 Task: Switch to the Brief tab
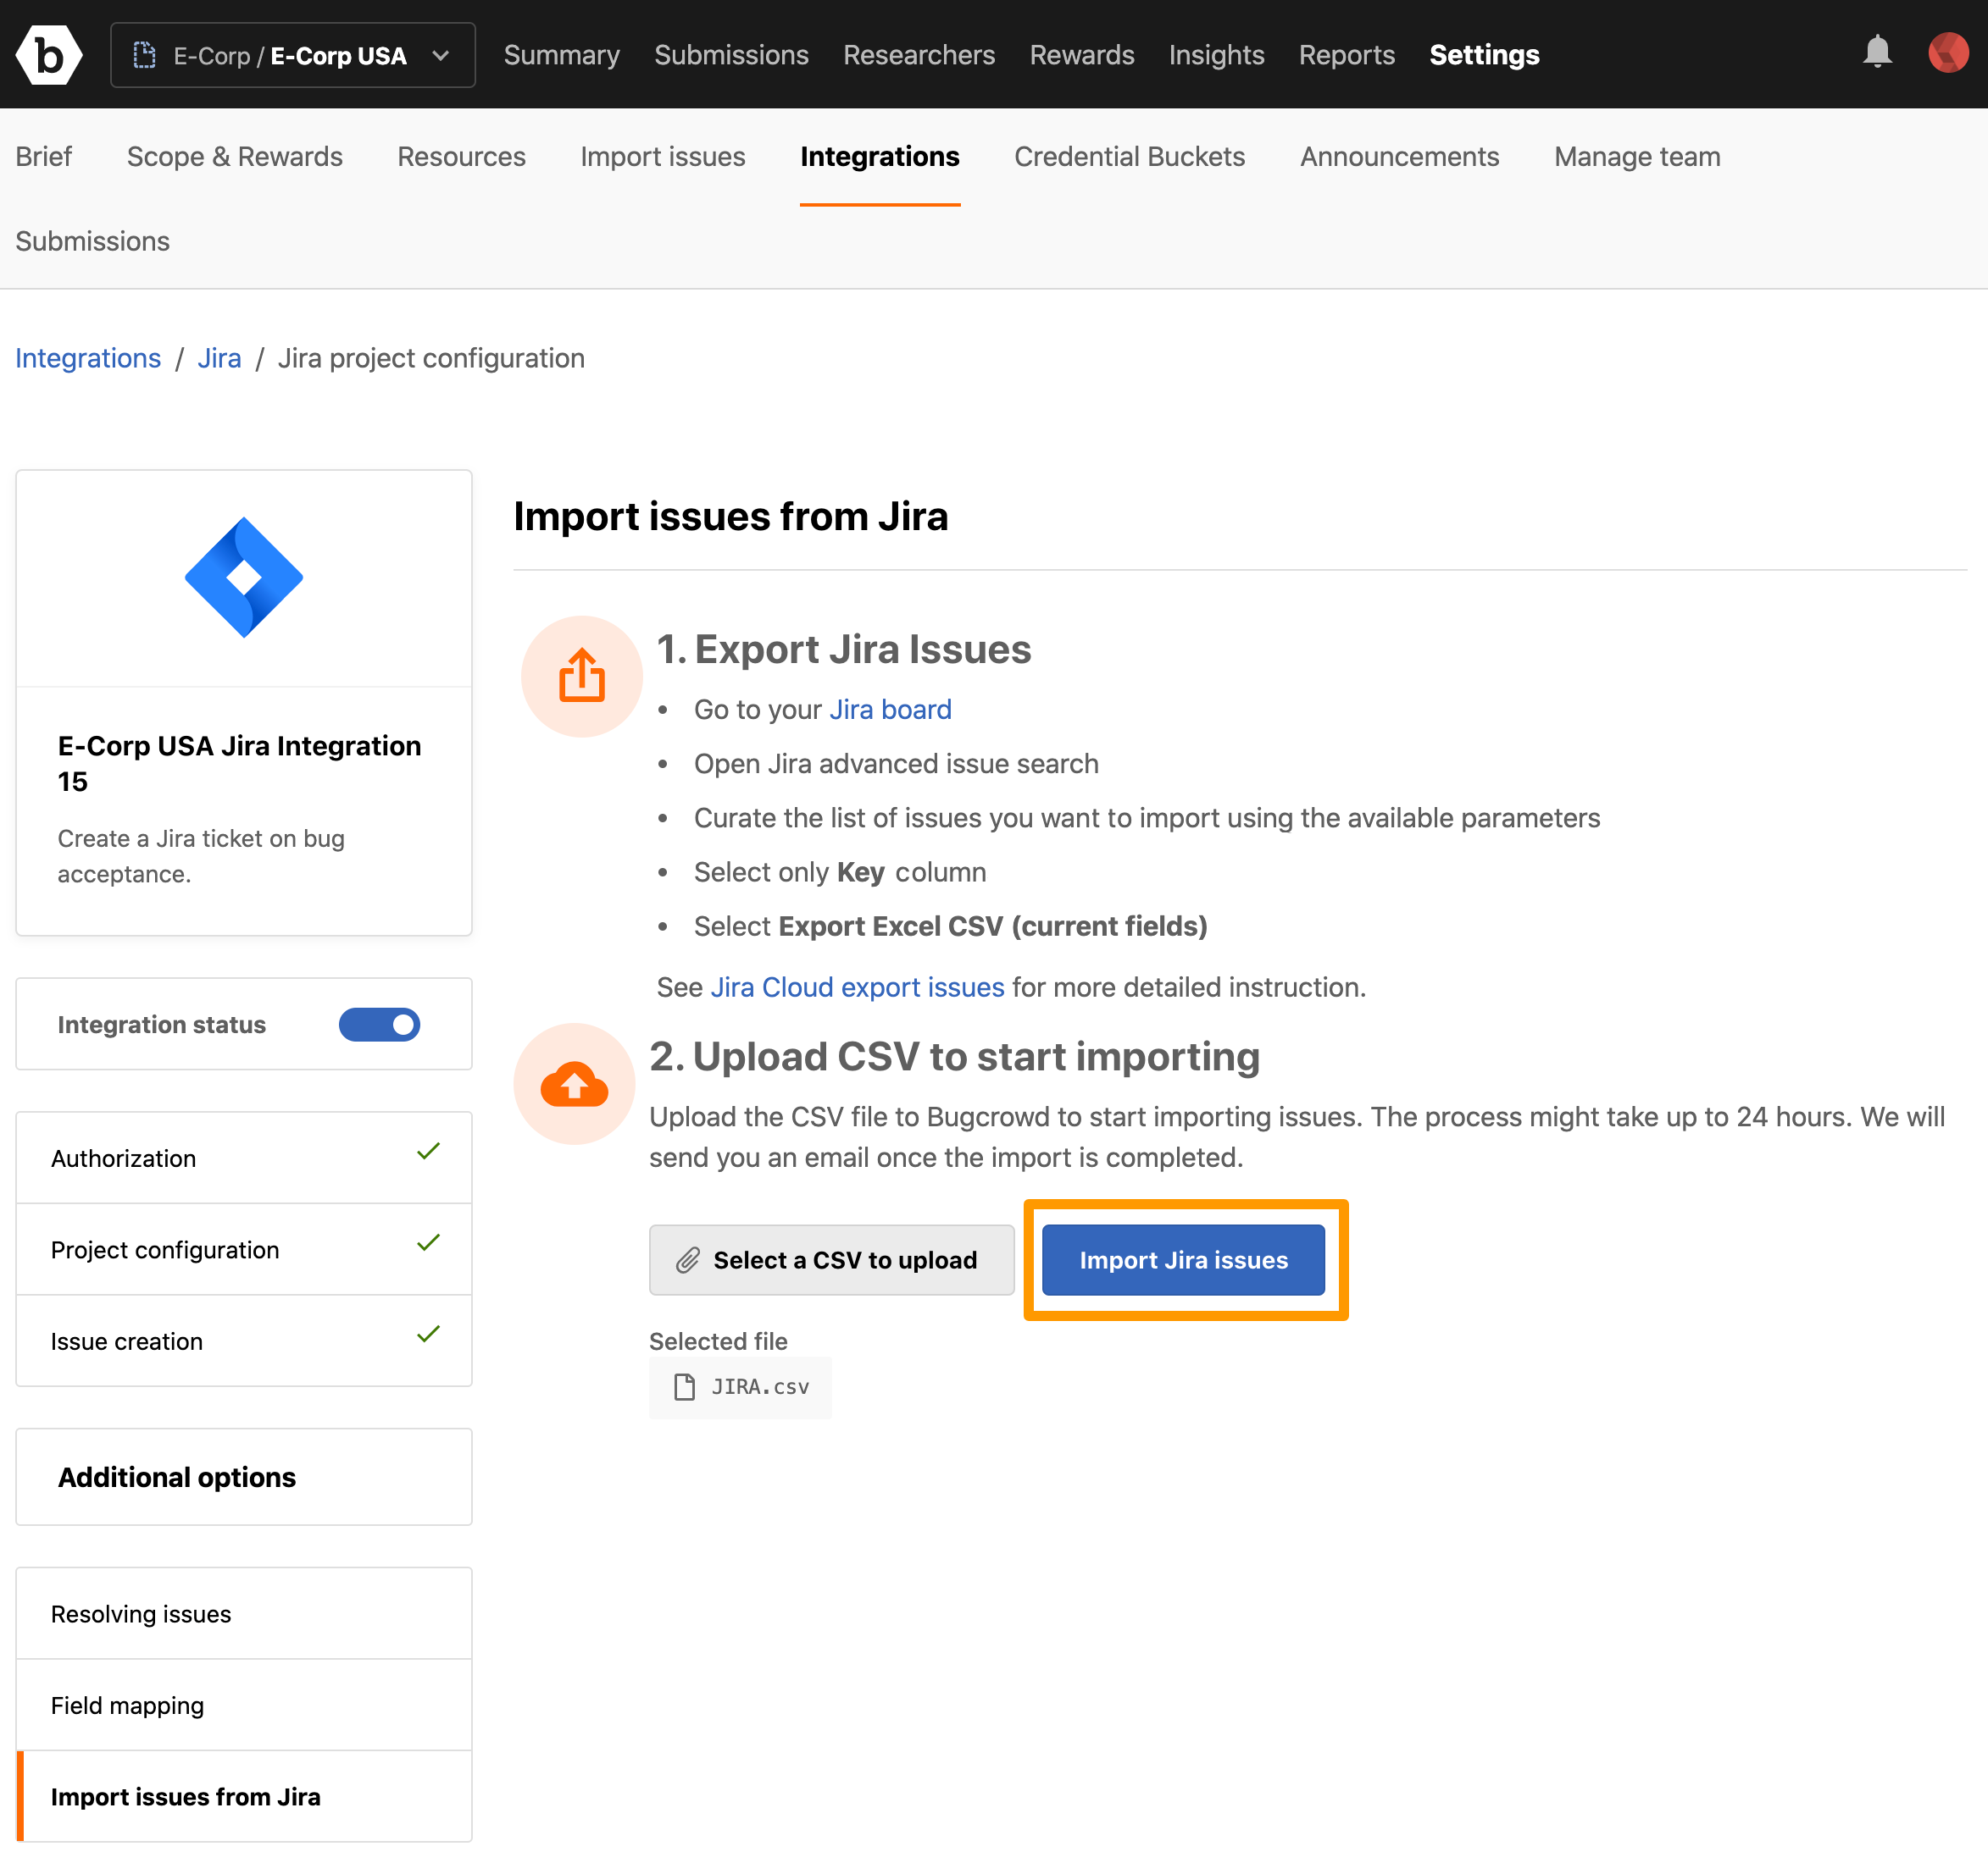point(44,157)
